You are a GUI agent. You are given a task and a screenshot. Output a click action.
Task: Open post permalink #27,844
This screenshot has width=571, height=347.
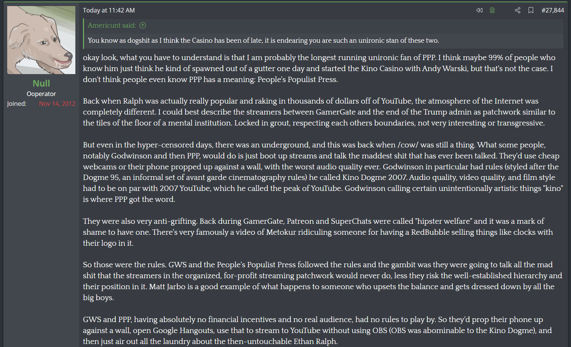tap(553, 10)
